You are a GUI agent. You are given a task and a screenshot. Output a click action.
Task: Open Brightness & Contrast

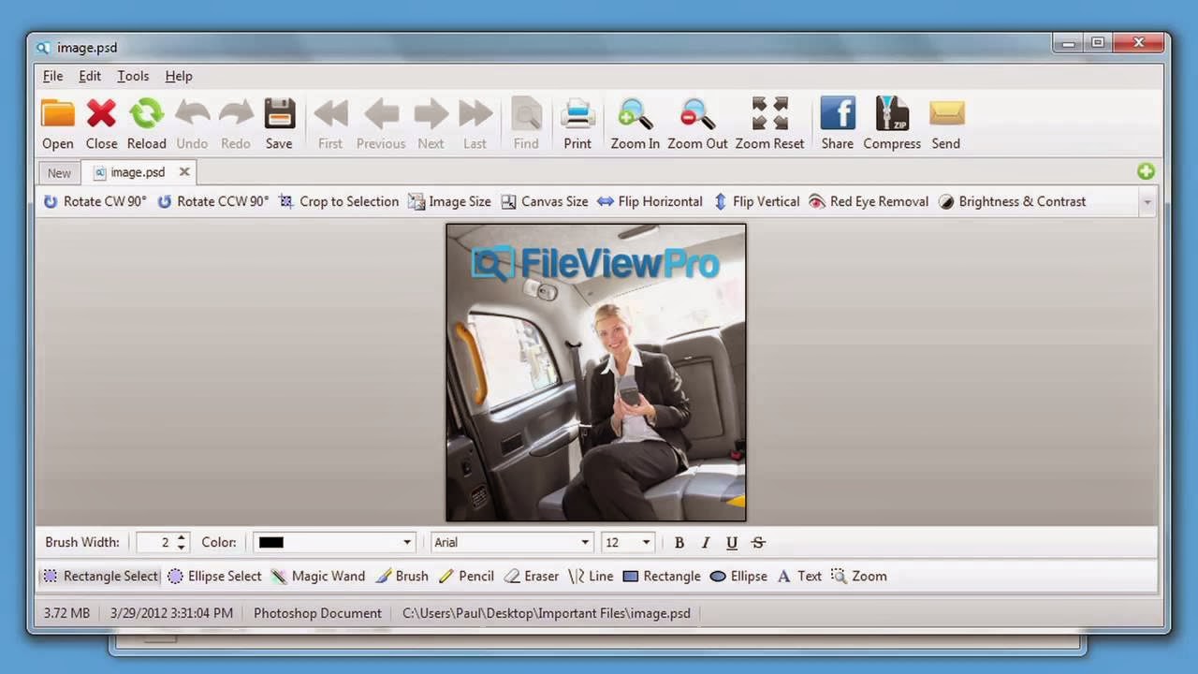coord(1012,201)
